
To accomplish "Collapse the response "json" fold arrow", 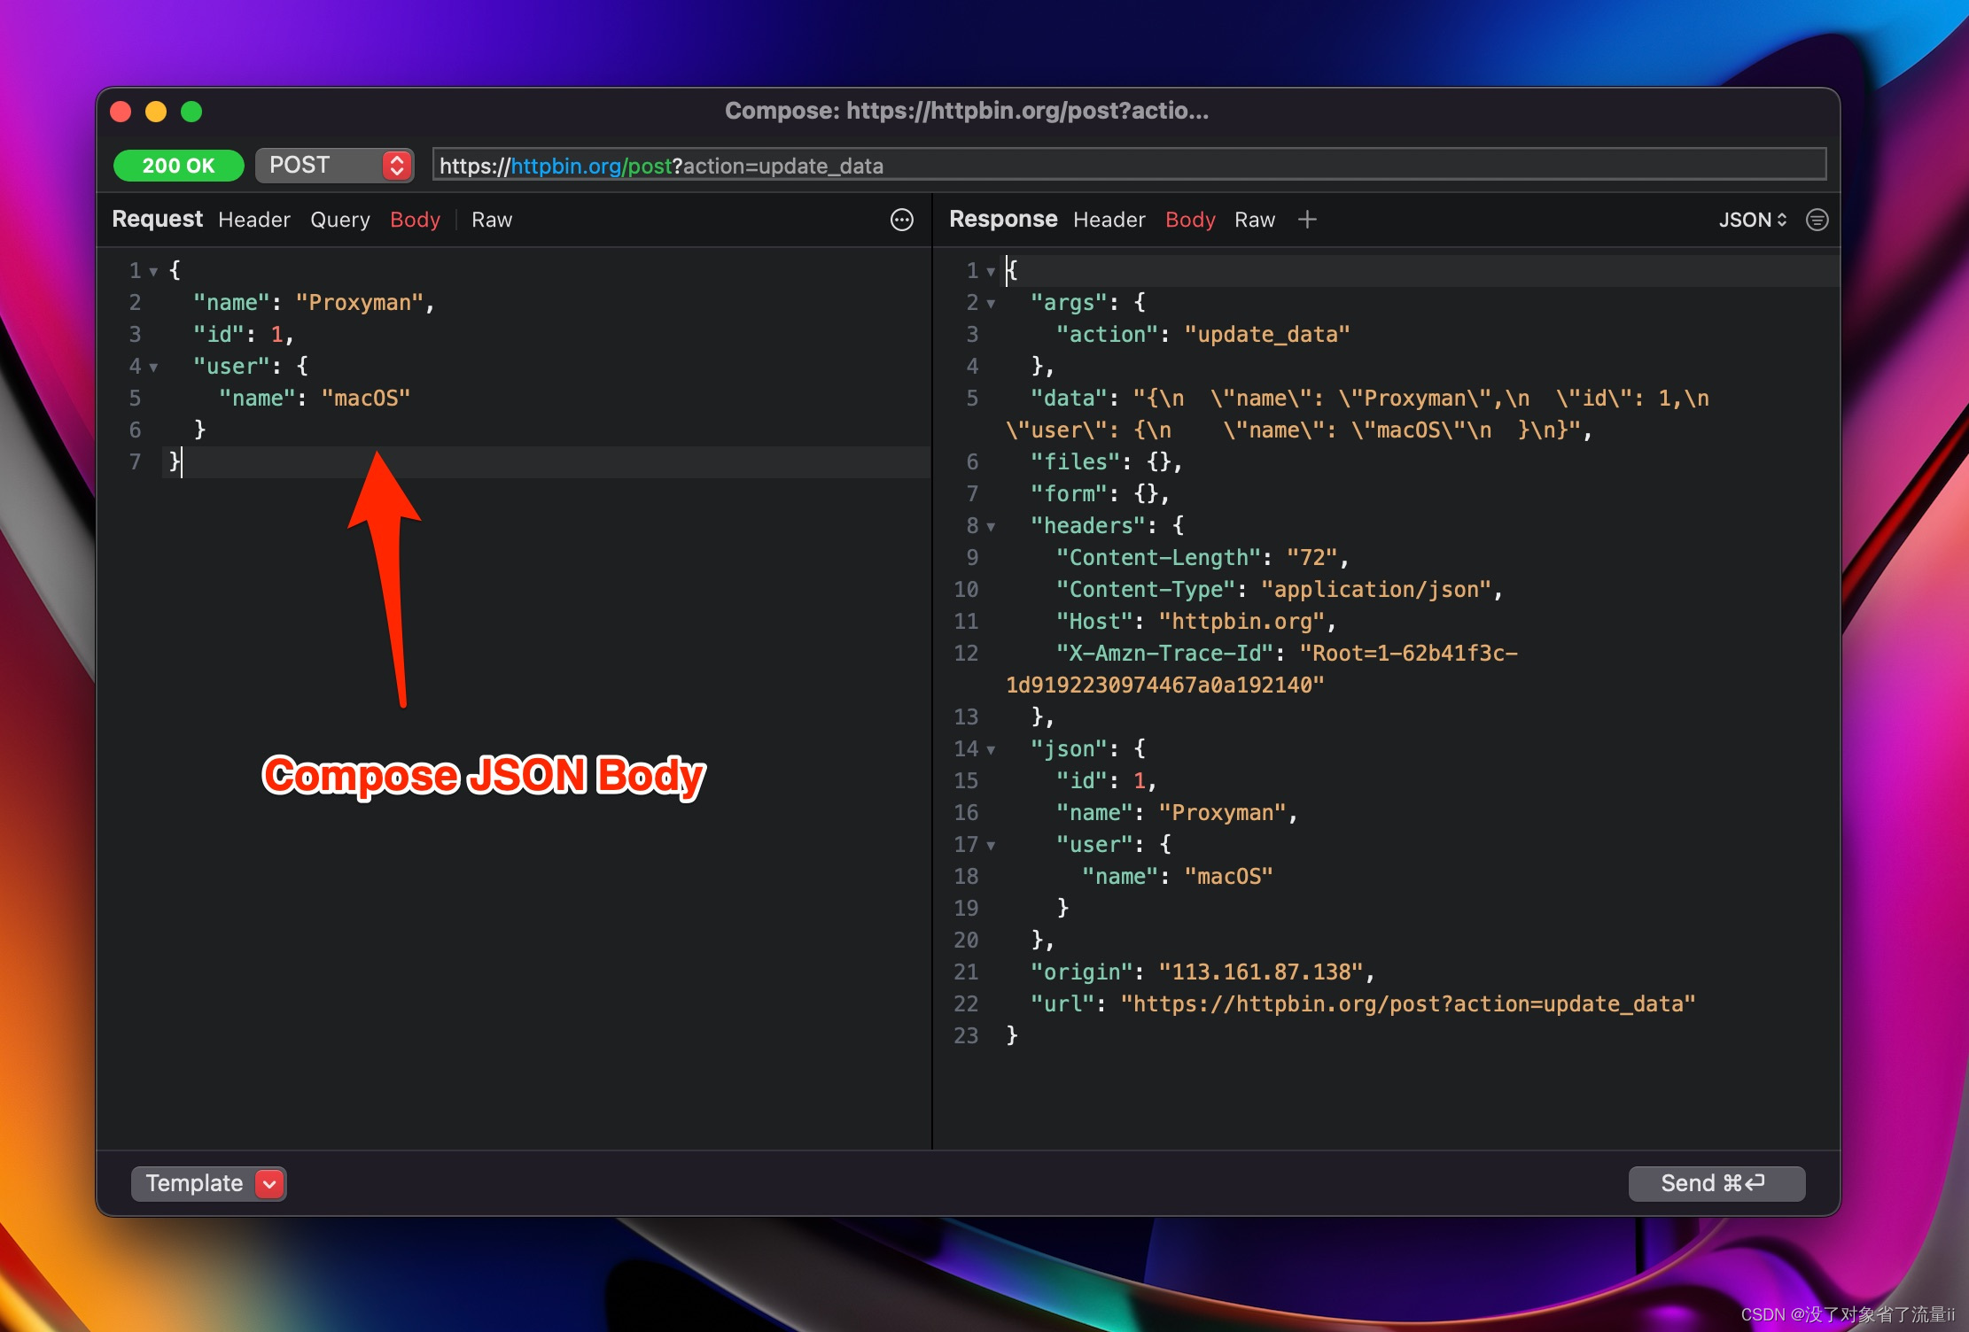I will tap(991, 750).
